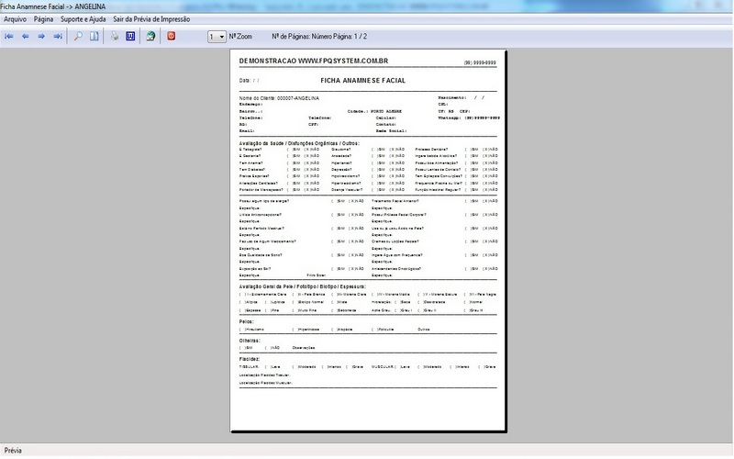Click the Prévia status bar label

[13, 451]
